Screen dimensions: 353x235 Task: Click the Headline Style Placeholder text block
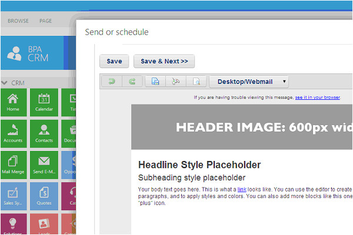199,165
